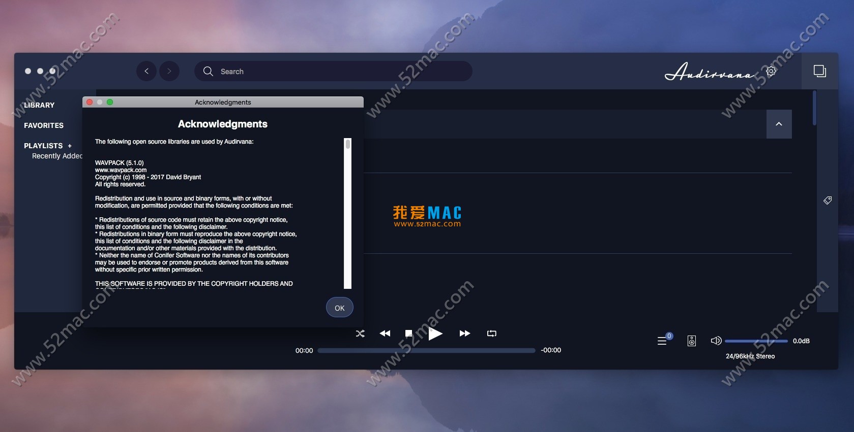Image resolution: width=854 pixels, height=432 pixels.
Task: Open the settings gear icon
Action: [x=771, y=71]
